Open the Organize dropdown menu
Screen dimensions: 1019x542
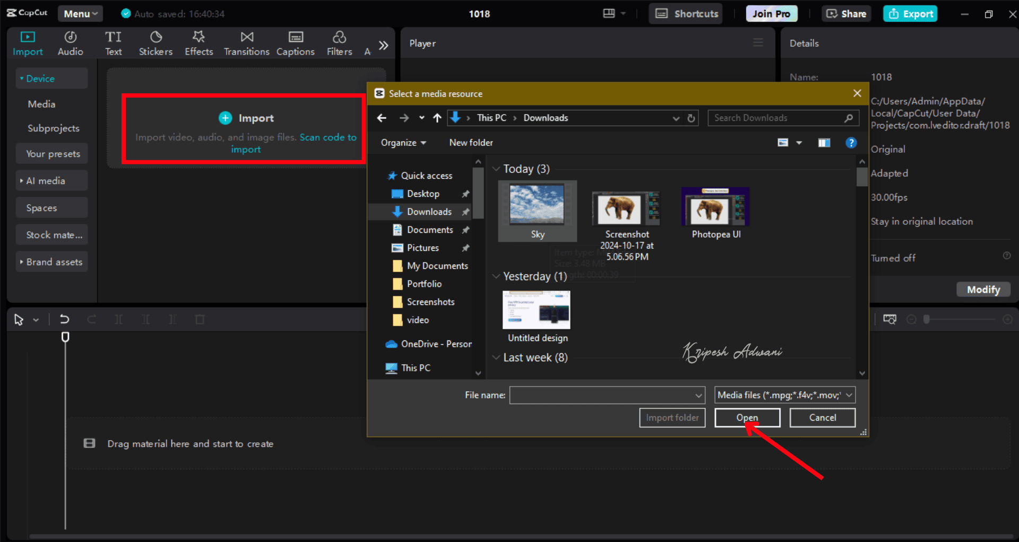click(x=403, y=143)
